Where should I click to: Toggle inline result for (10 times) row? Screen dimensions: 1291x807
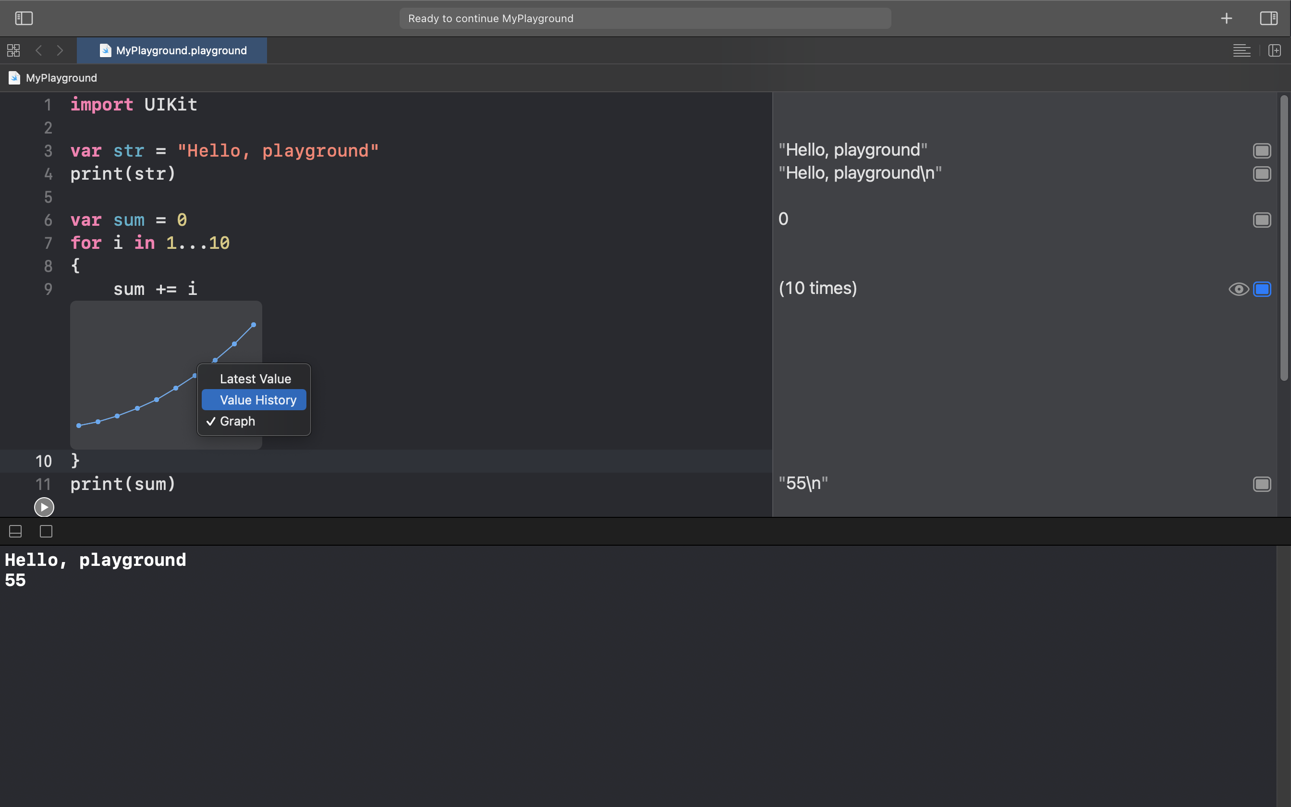pyautogui.click(x=1262, y=289)
